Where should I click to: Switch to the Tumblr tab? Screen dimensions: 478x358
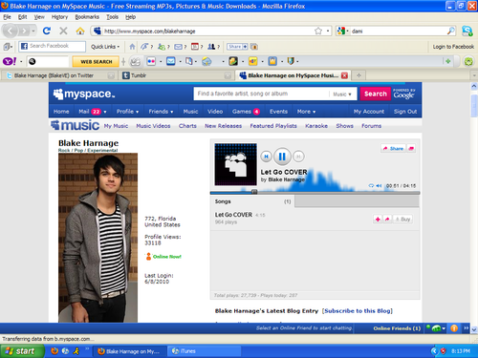coord(176,75)
